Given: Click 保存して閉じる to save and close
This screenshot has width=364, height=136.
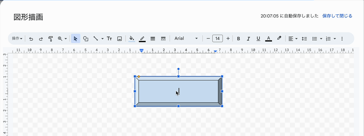Looking at the screenshot, I should [337, 16].
